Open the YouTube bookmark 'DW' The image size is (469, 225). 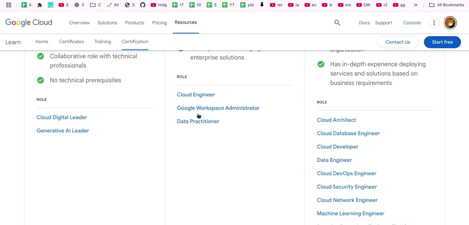[363, 5]
